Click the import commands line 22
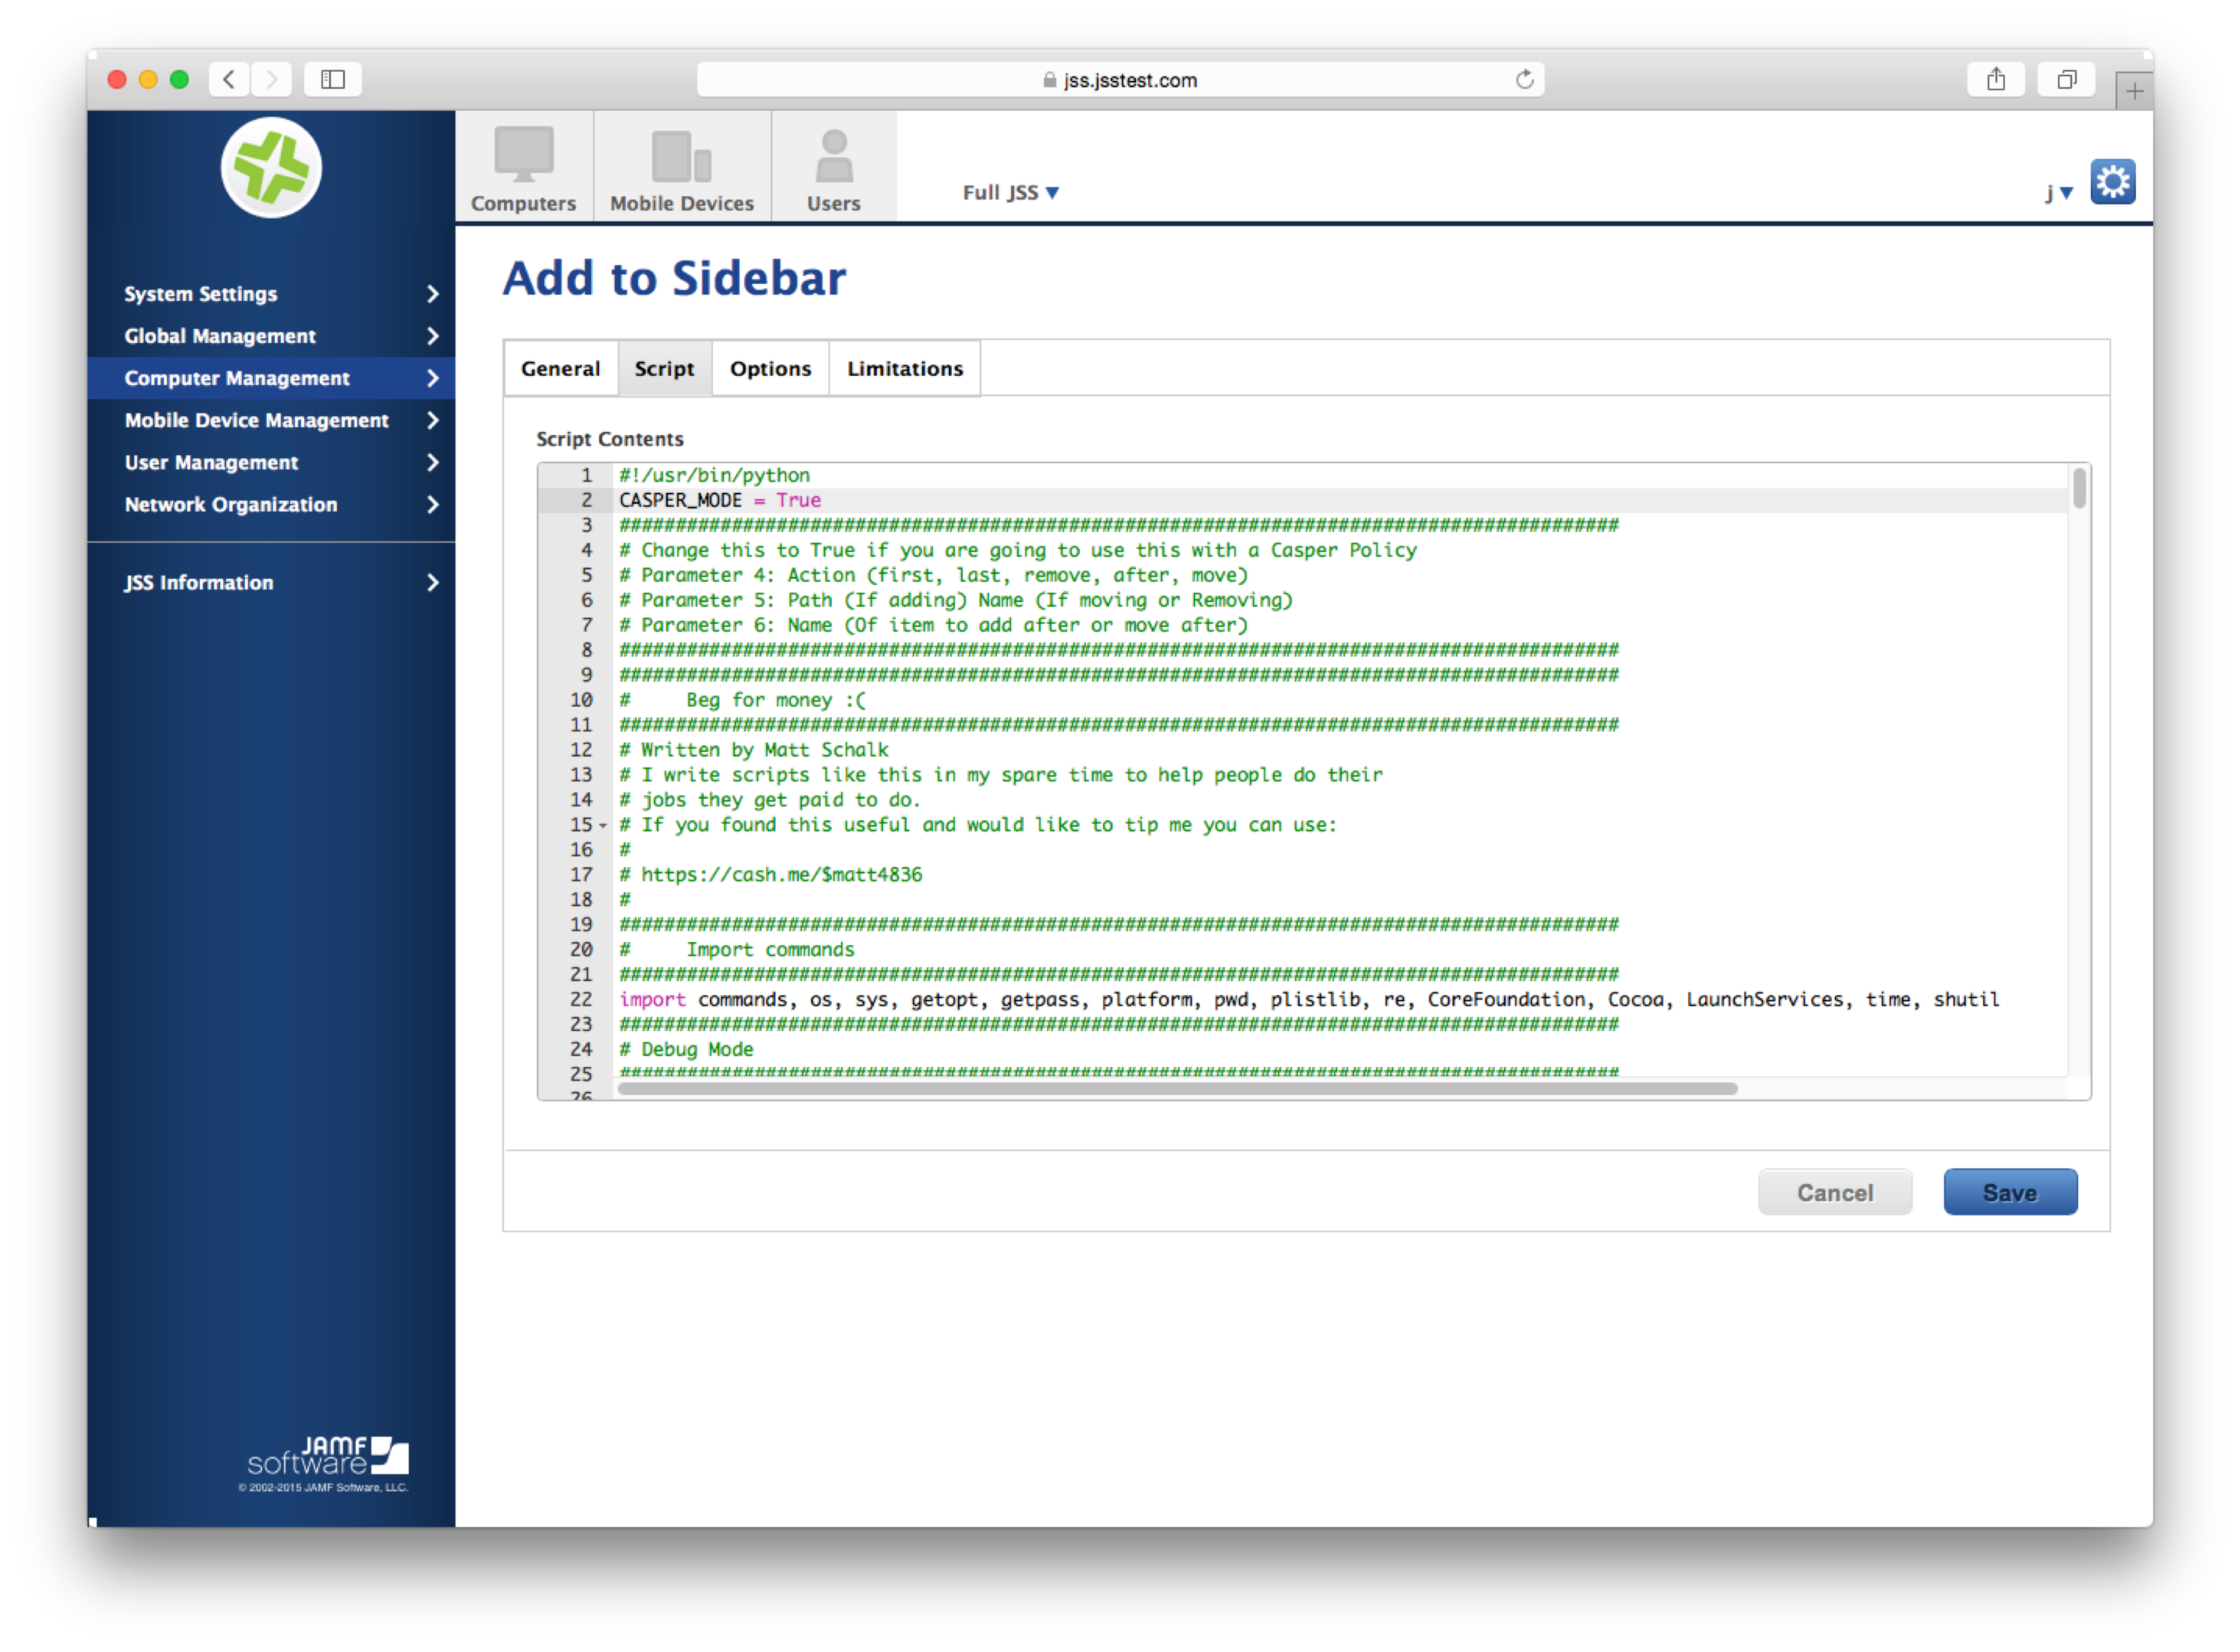2240x1652 pixels. pyautogui.click(x=1309, y=1000)
